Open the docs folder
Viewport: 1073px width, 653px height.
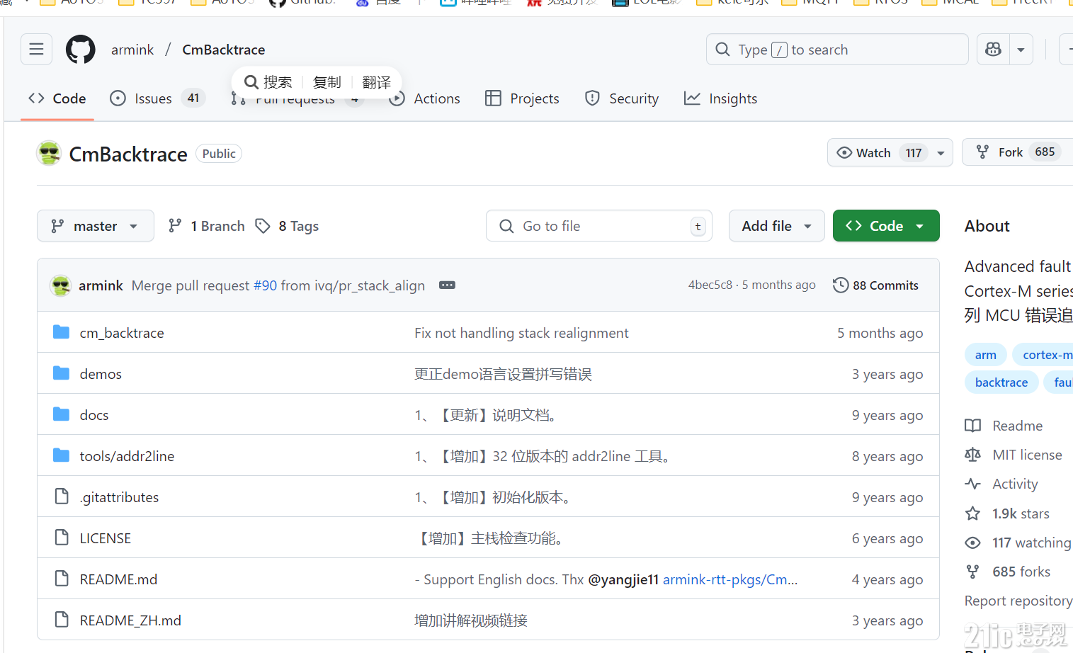click(x=94, y=415)
